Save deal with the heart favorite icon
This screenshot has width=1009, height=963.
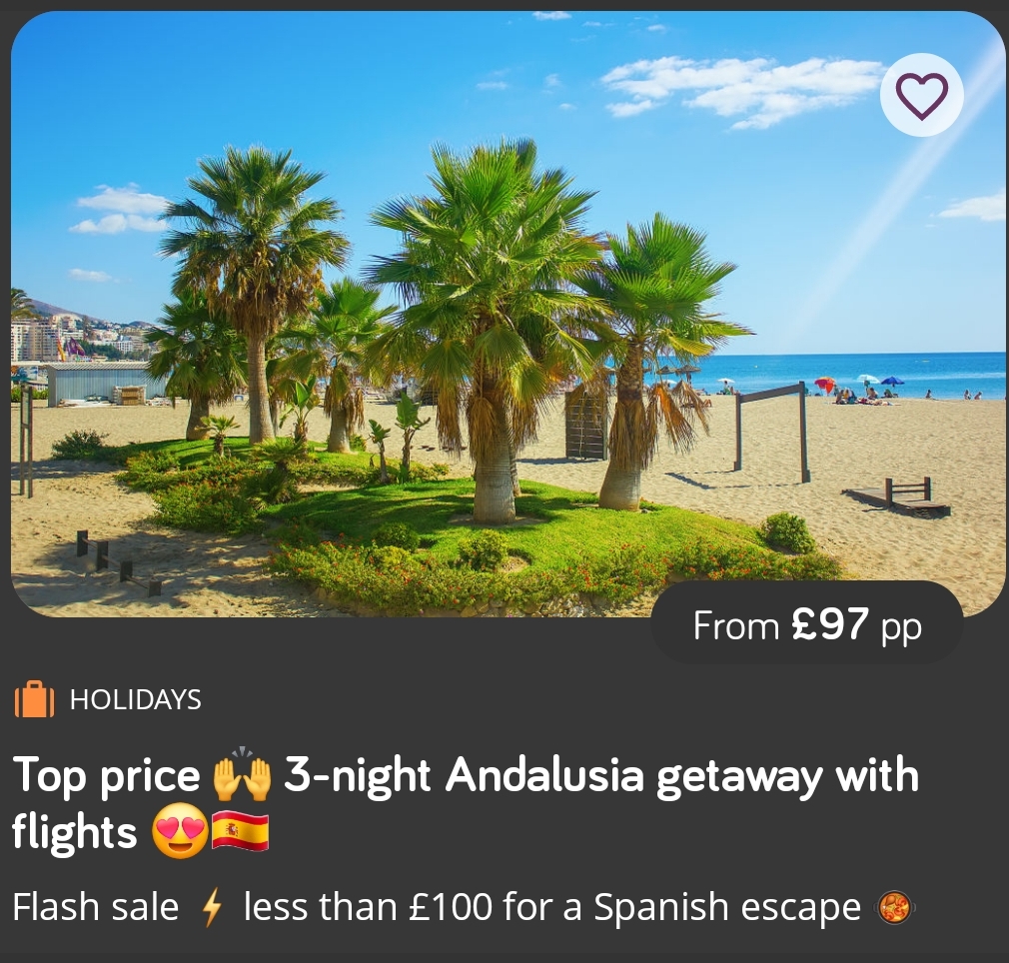(921, 95)
